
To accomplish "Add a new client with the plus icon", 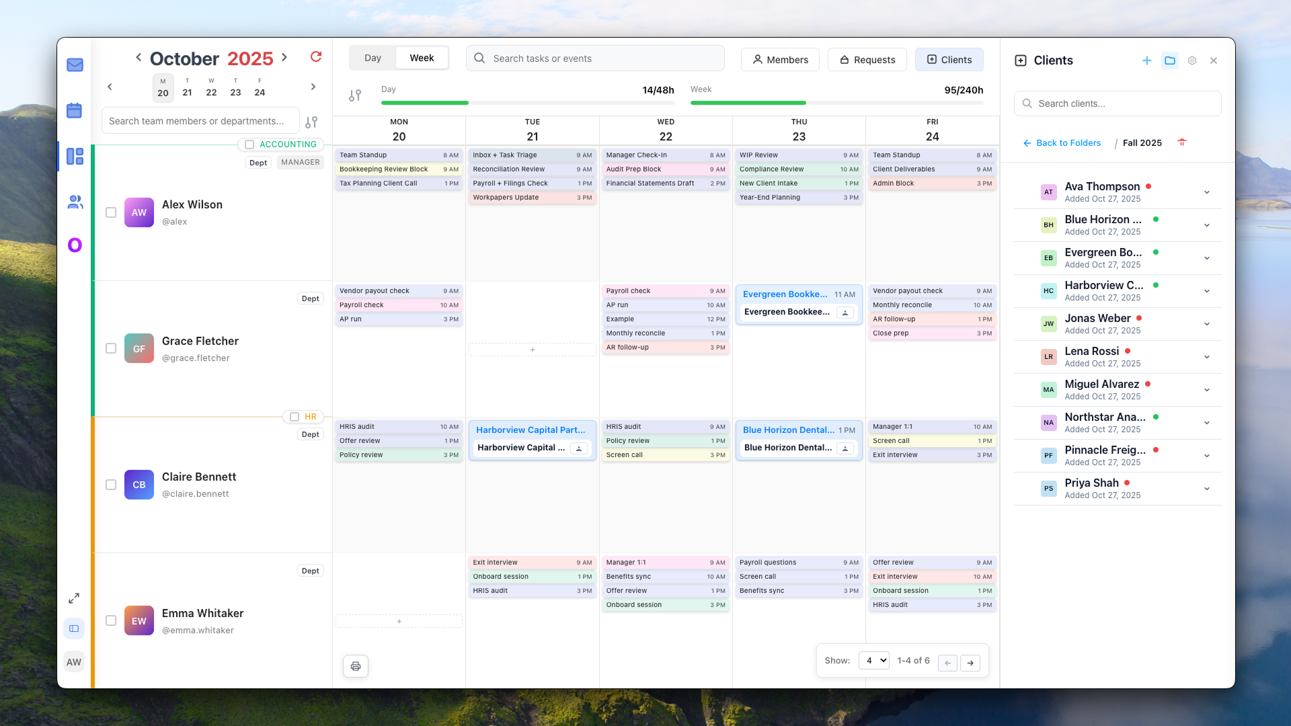I will coord(1147,61).
